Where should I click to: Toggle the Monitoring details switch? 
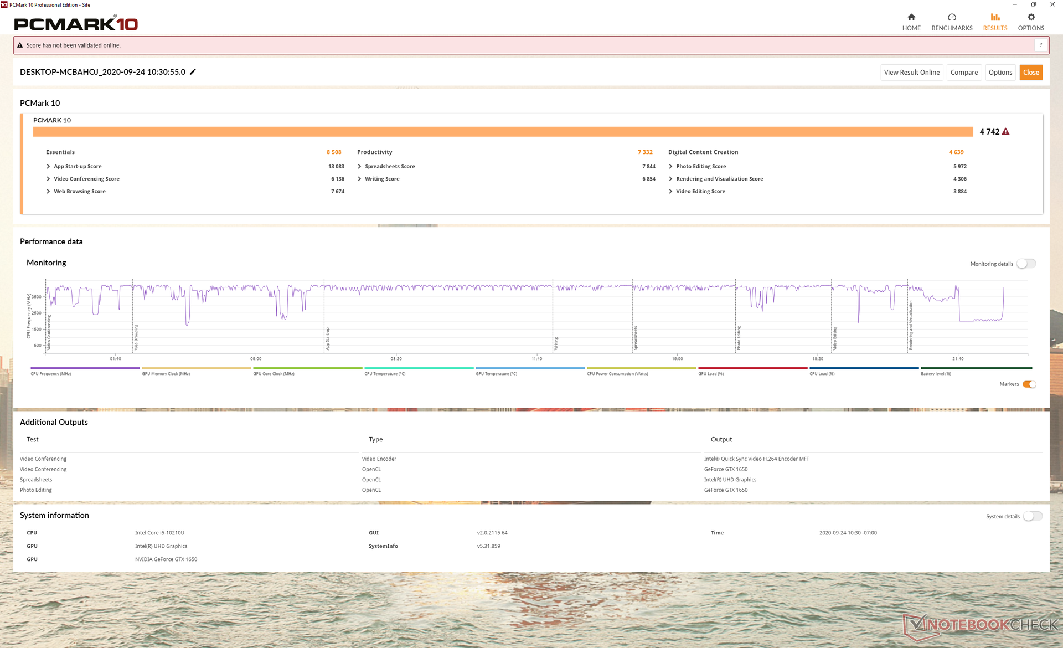1026,264
